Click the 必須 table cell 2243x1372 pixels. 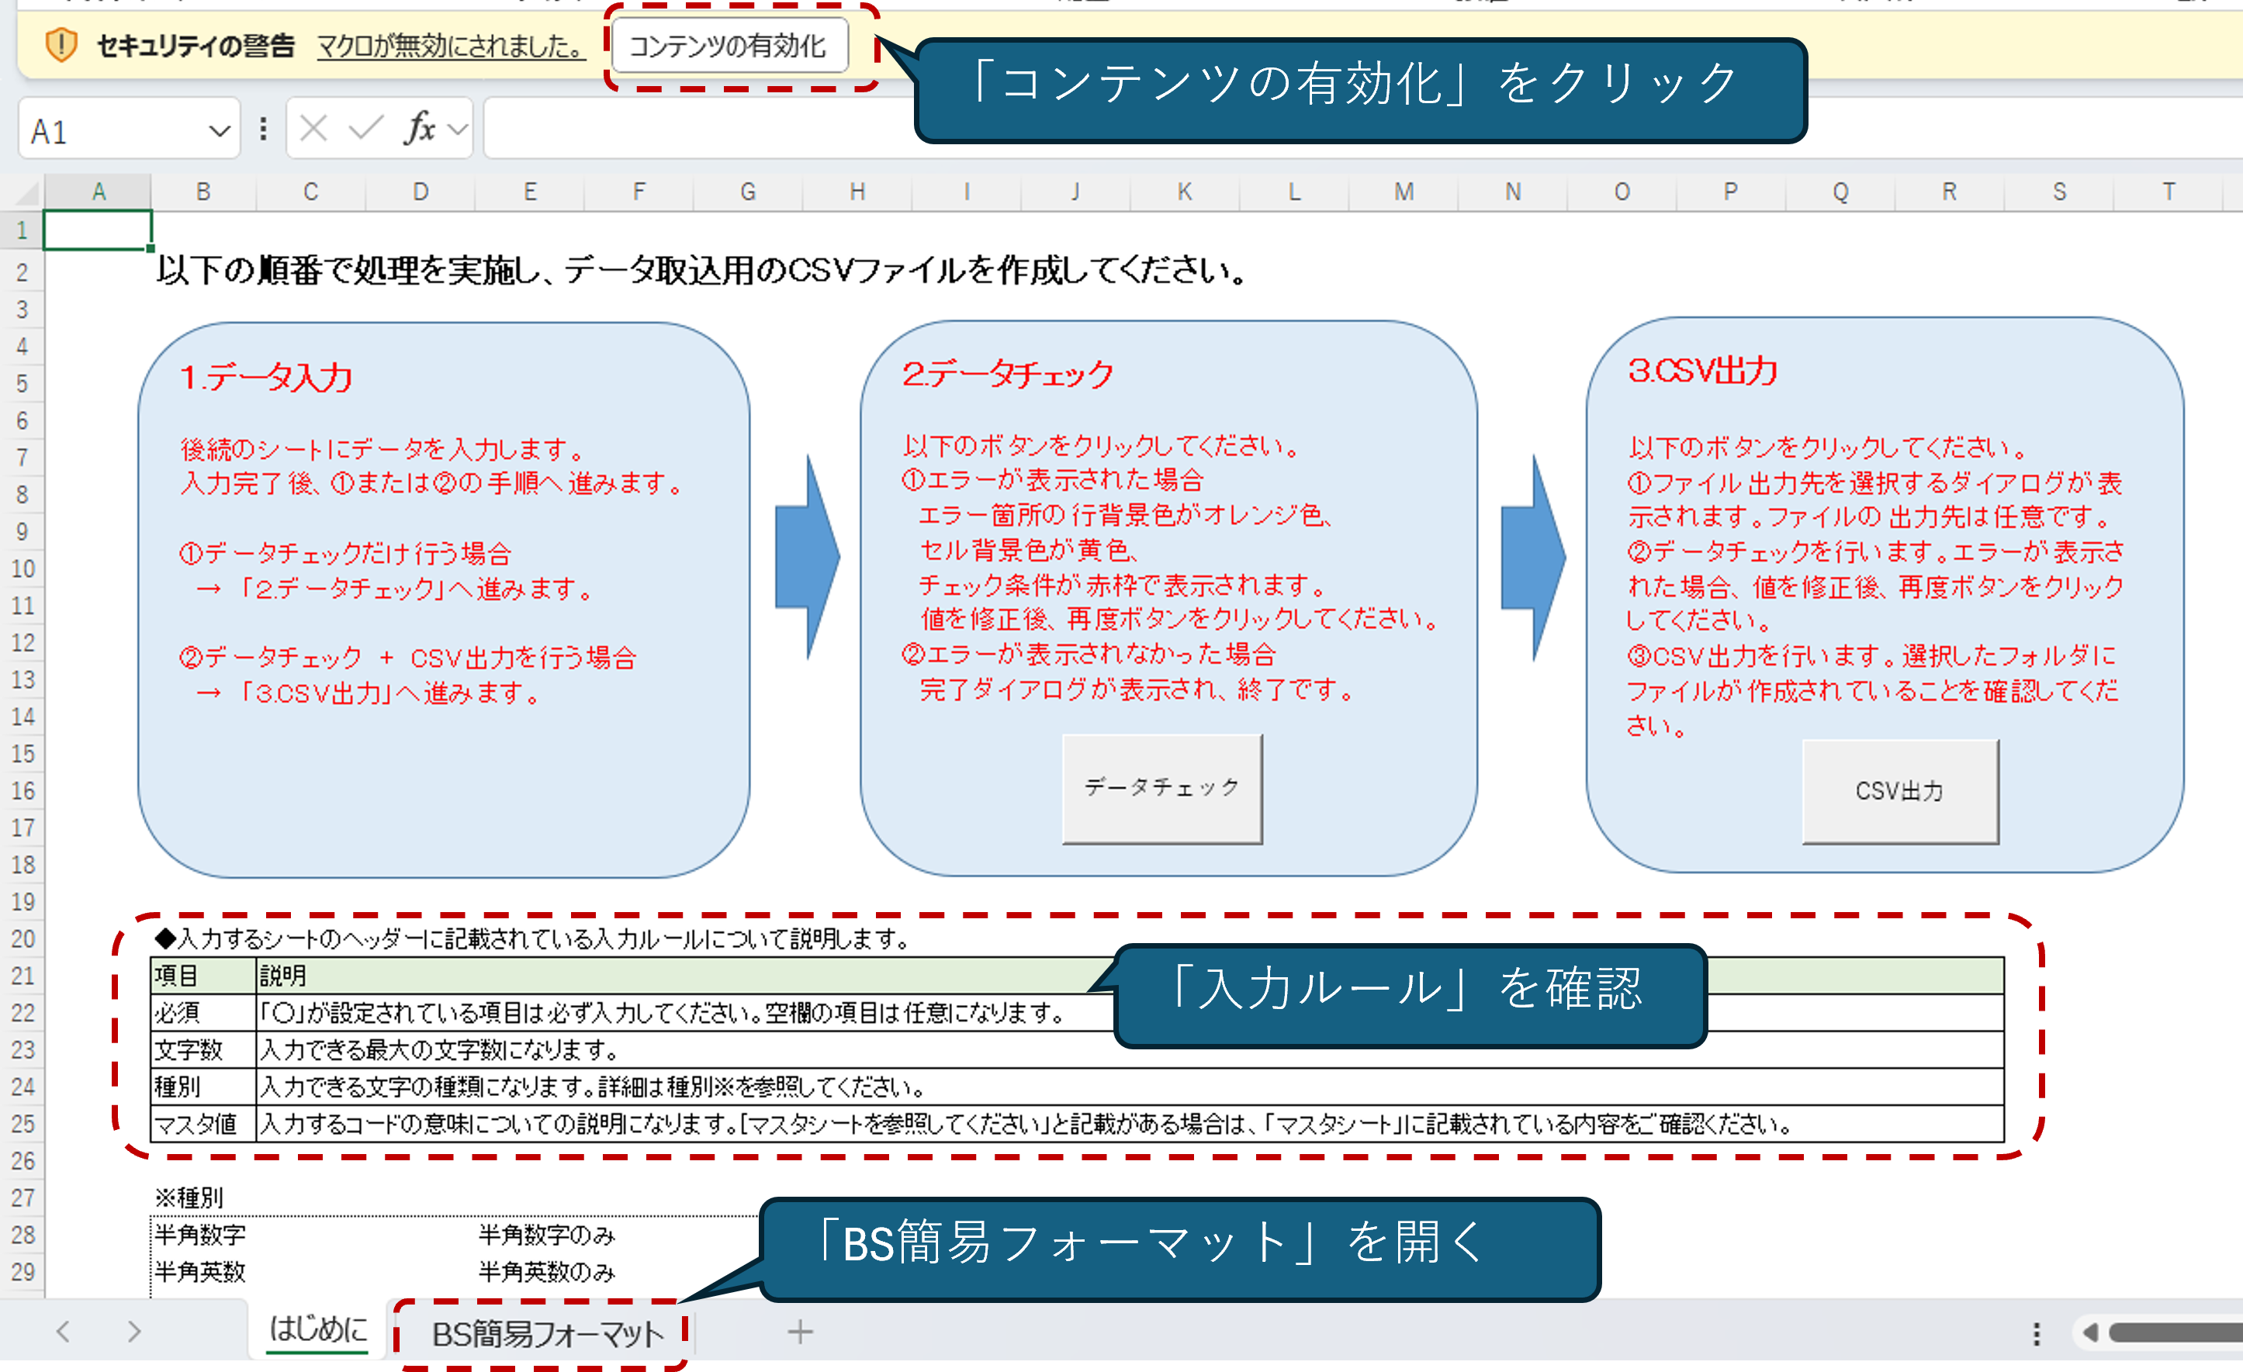coord(203,1013)
